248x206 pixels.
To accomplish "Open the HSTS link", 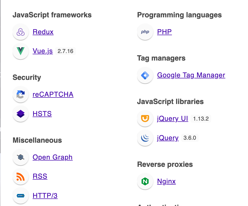I will pos(42,114).
